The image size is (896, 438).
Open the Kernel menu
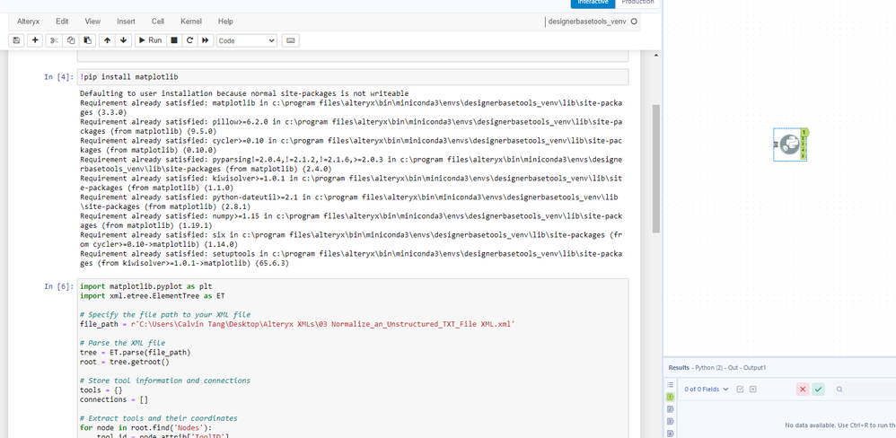tap(191, 22)
